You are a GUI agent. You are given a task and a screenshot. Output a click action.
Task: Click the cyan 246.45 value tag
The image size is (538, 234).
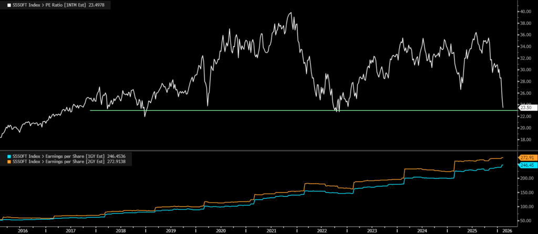coord(527,165)
